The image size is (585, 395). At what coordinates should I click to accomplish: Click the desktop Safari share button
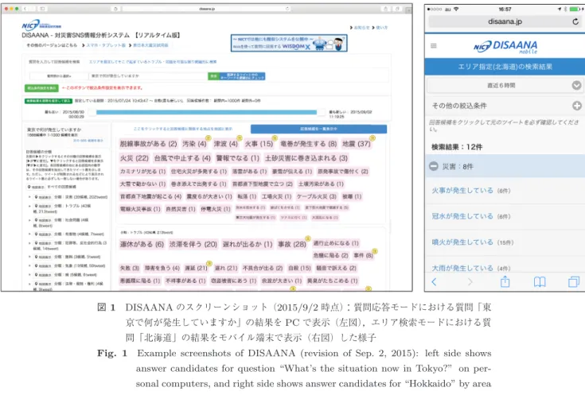[385, 9]
